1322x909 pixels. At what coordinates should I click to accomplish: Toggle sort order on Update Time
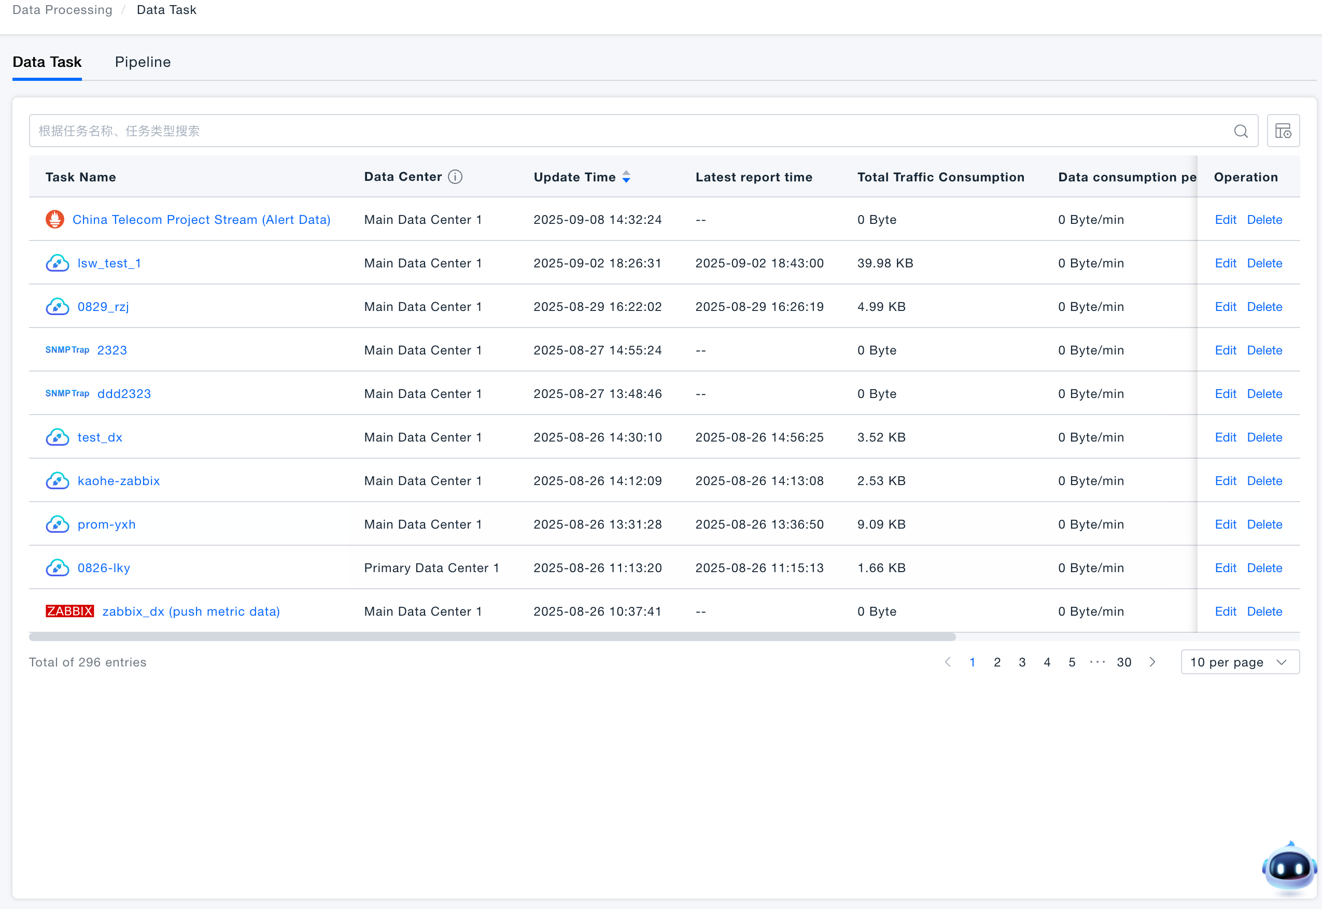point(625,177)
